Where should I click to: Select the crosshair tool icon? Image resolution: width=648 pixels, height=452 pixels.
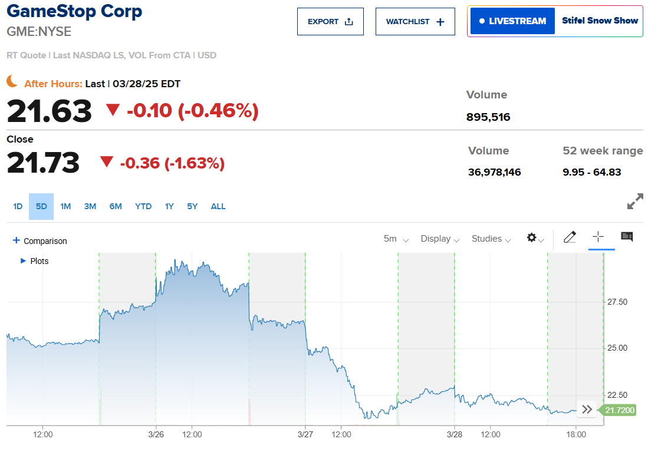coord(598,237)
